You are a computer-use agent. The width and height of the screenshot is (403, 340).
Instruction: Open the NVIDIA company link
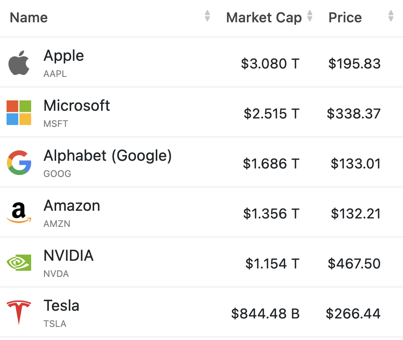68,256
